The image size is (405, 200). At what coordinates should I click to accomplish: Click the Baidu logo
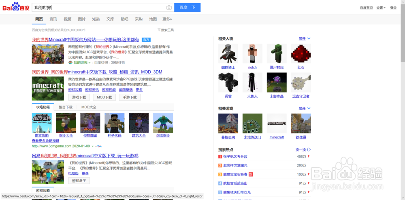16,7
